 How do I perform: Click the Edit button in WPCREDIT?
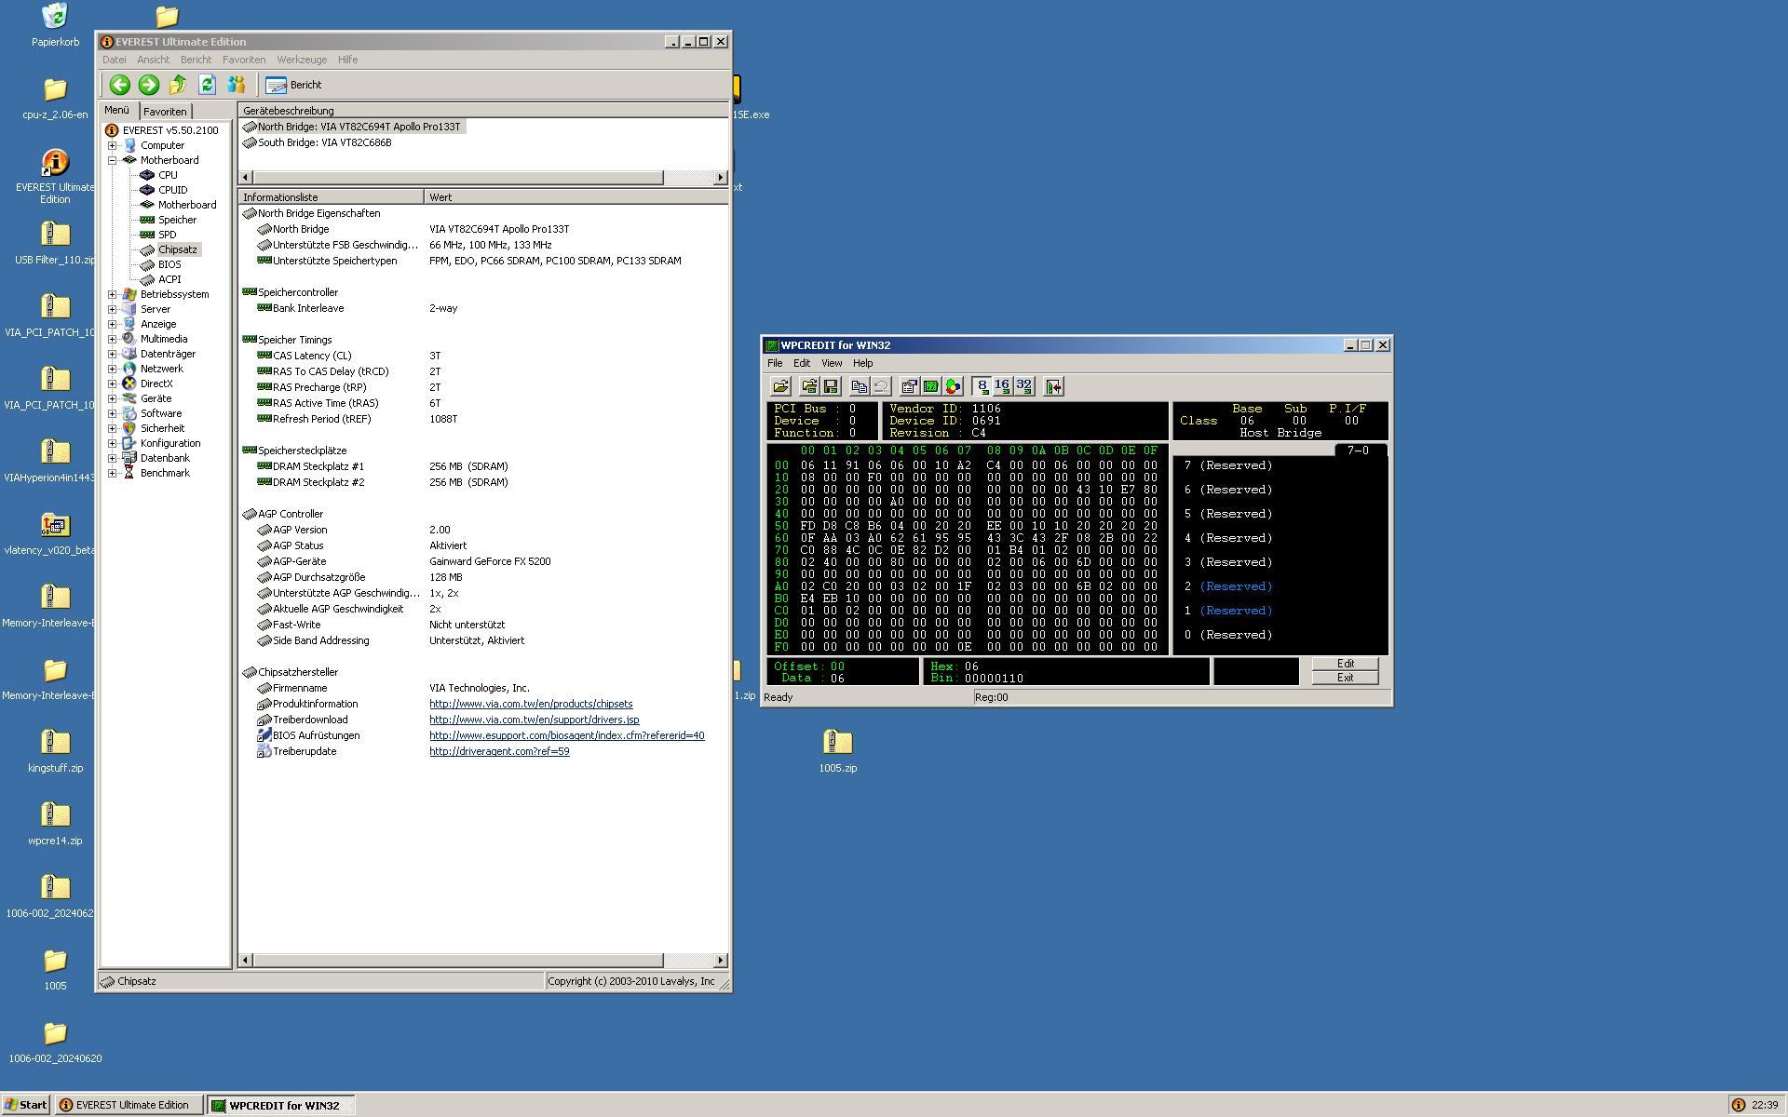pyautogui.click(x=1345, y=664)
